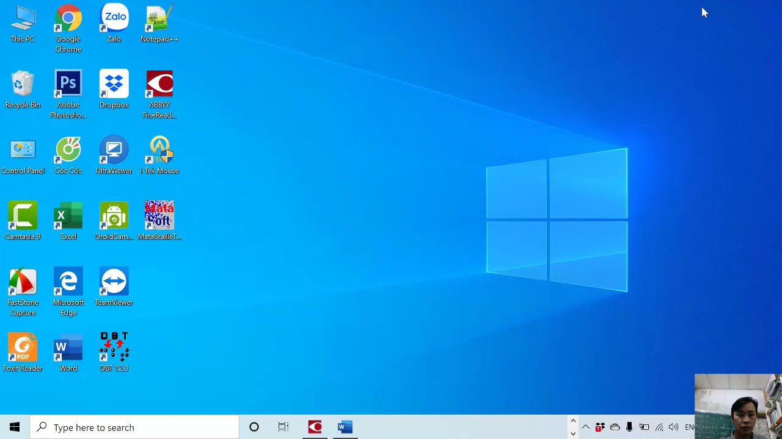Image resolution: width=782 pixels, height=439 pixels.
Task: Launch Google Chrome from desktop
Action: coord(68,29)
